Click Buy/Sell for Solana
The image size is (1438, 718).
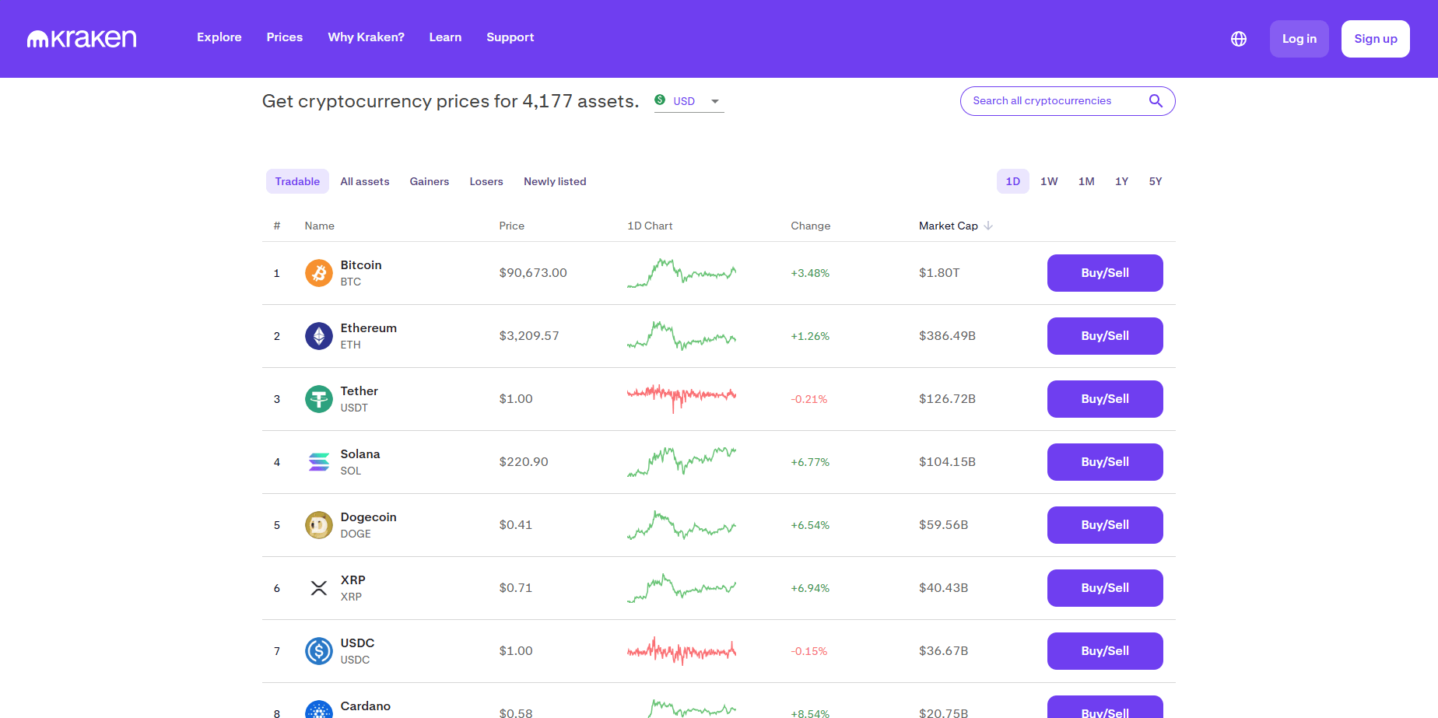click(1105, 462)
